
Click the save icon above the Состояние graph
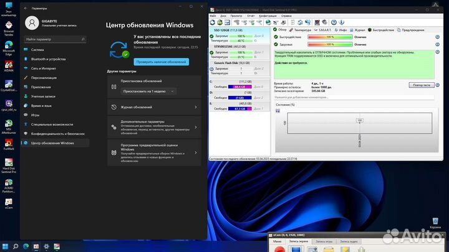pos(278,111)
